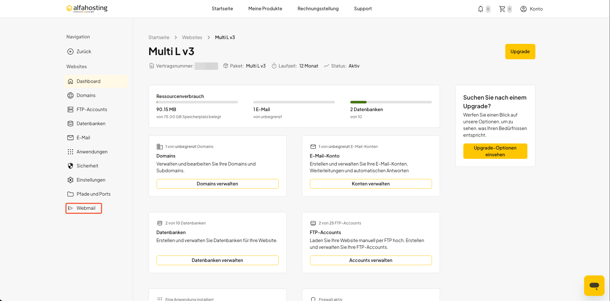Screen dimensions: 610x301
Task: Click the Datenbanken usage progress bar
Action: click(x=391, y=102)
